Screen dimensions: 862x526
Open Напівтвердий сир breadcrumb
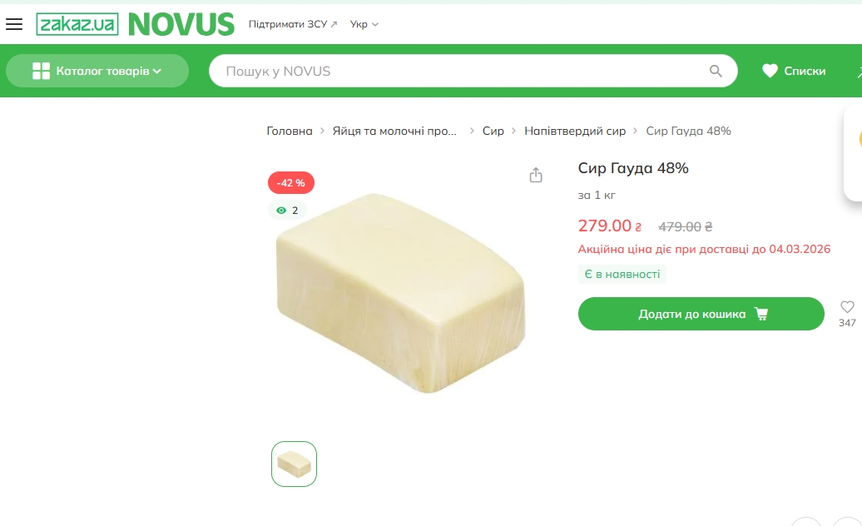575,131
